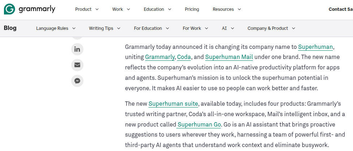The image size is (353, 151).
Task: Open the Superhuman Go link
Action: 199,125
